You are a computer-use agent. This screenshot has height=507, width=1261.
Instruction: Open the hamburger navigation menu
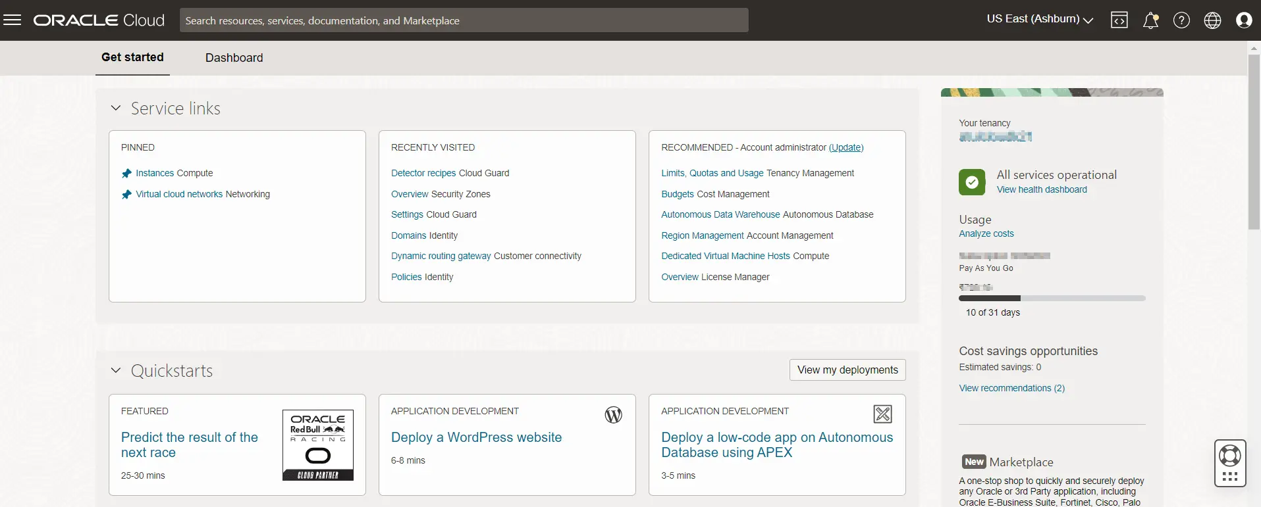[x=13, y=20]
